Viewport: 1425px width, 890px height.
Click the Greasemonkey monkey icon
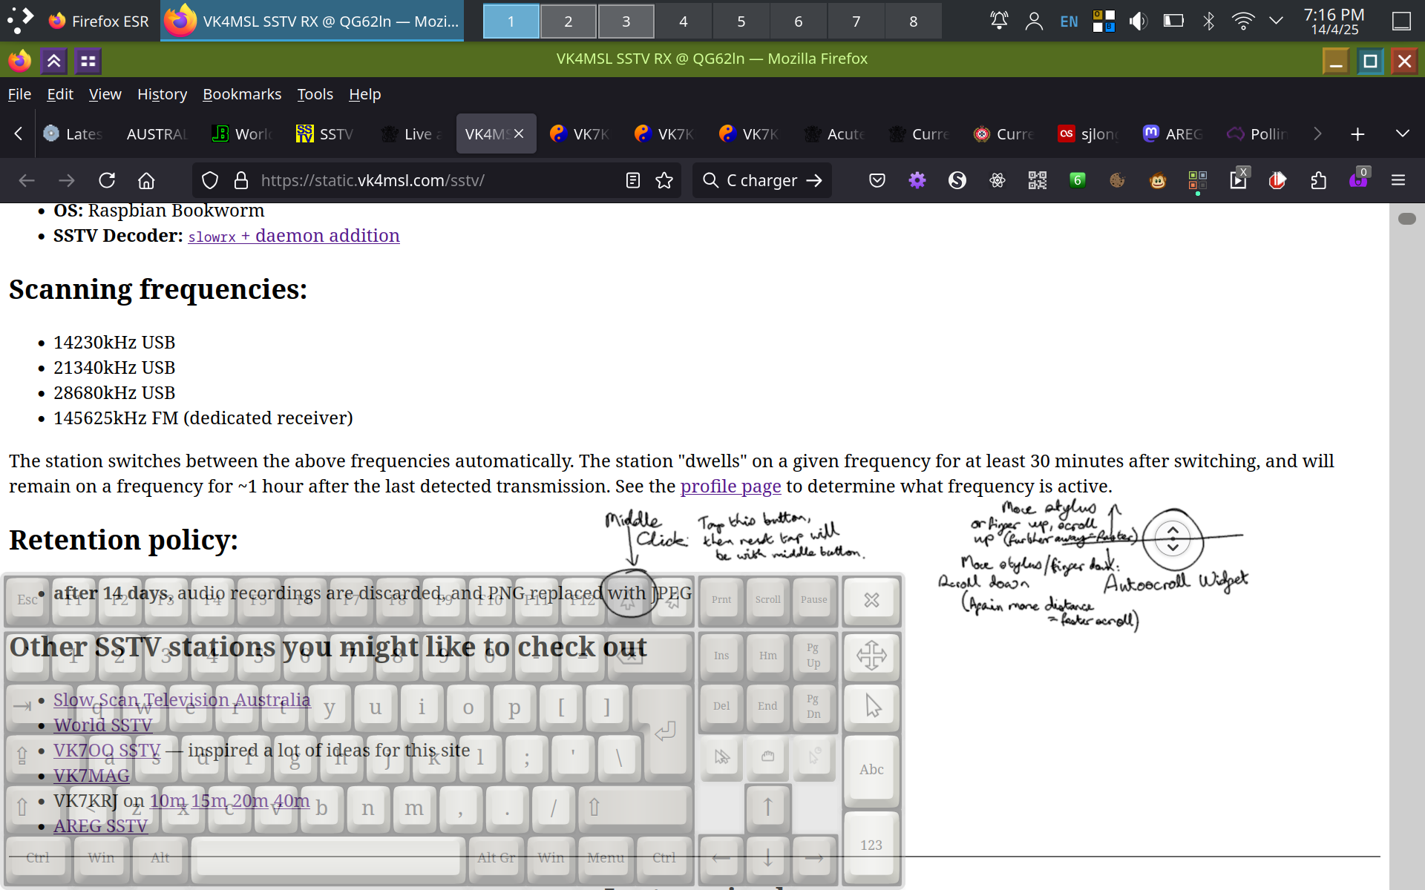(1158, 180)
